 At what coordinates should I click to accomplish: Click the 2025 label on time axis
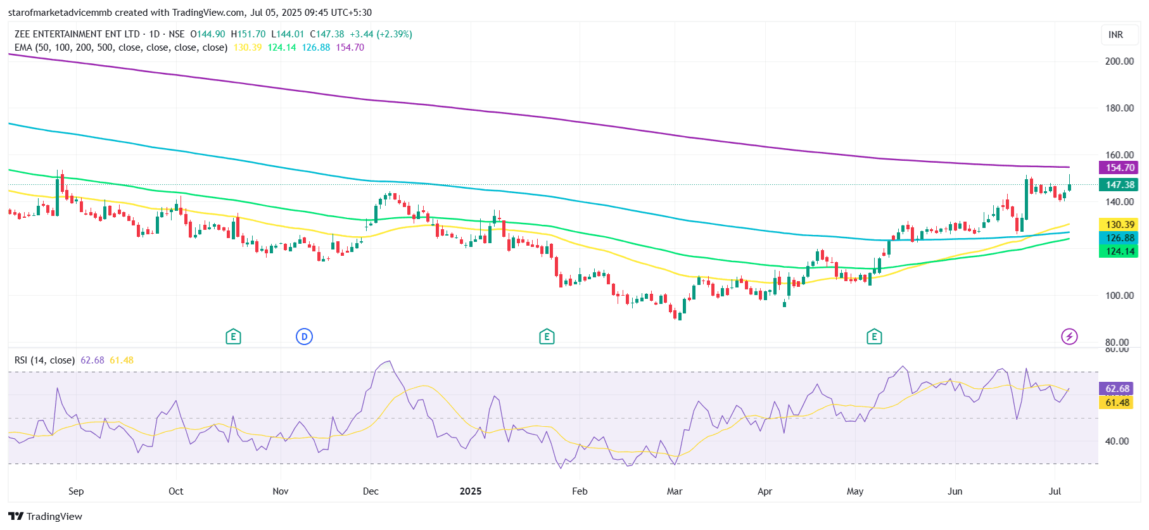(471, 491)
